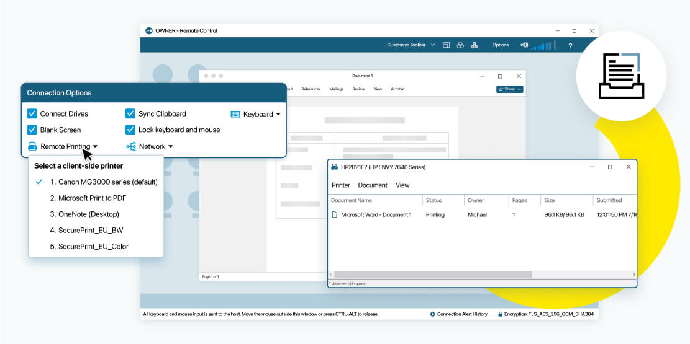690x344 pixels.
Task: Click the speaker icon in toolbar
Action: pyautogui.click(x=524, y=45)
